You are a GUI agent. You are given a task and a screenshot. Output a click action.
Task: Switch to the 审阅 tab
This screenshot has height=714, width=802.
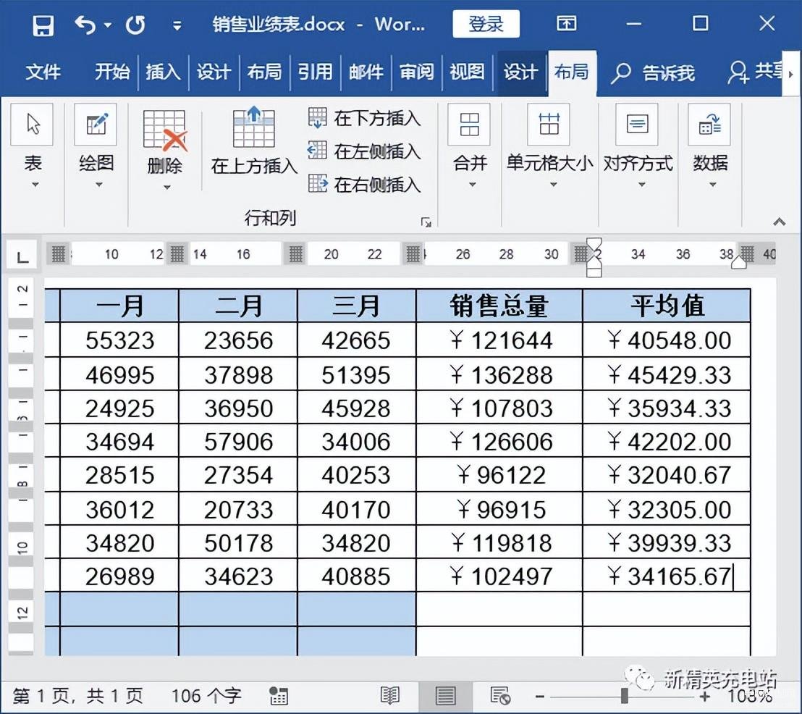(x=416, y=72)
